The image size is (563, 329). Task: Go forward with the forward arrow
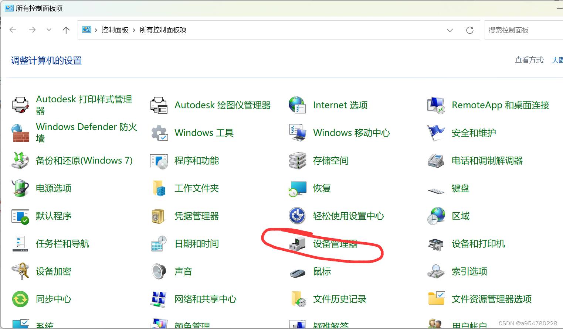click(33, 30)
